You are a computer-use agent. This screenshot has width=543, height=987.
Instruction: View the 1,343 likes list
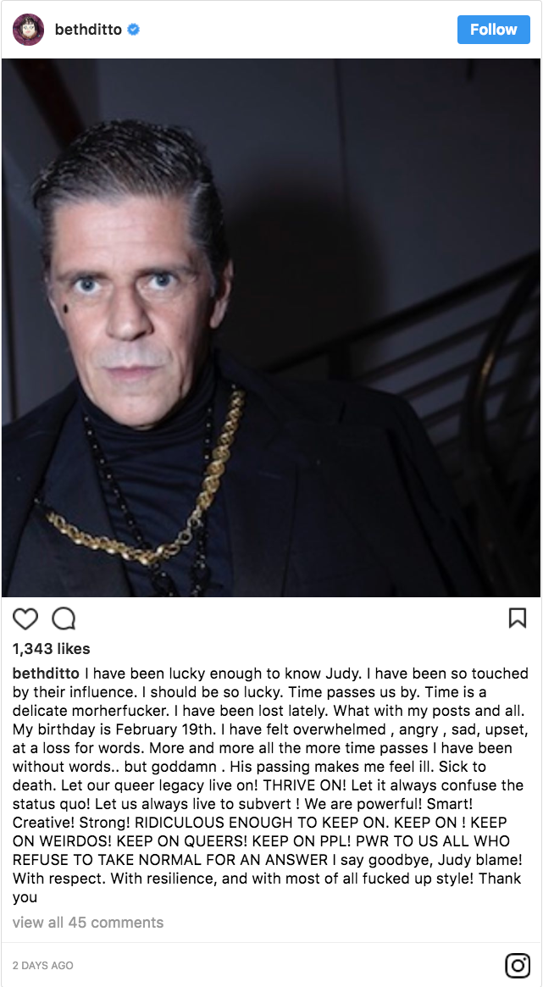click(x=52, y=648)
